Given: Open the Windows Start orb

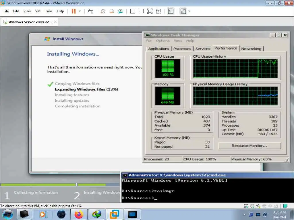Looking at the screenshot, I should point(7,214).
